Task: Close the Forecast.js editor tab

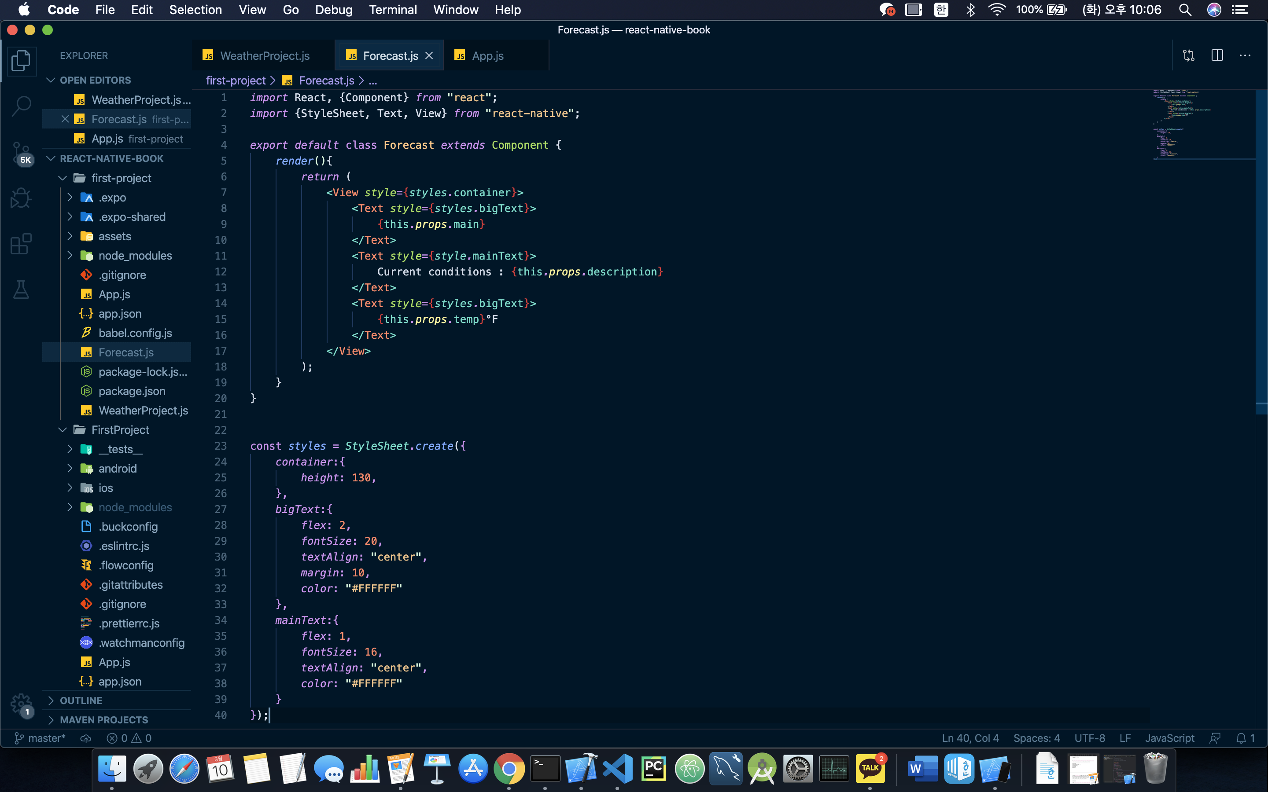Action: coord(429,55)
